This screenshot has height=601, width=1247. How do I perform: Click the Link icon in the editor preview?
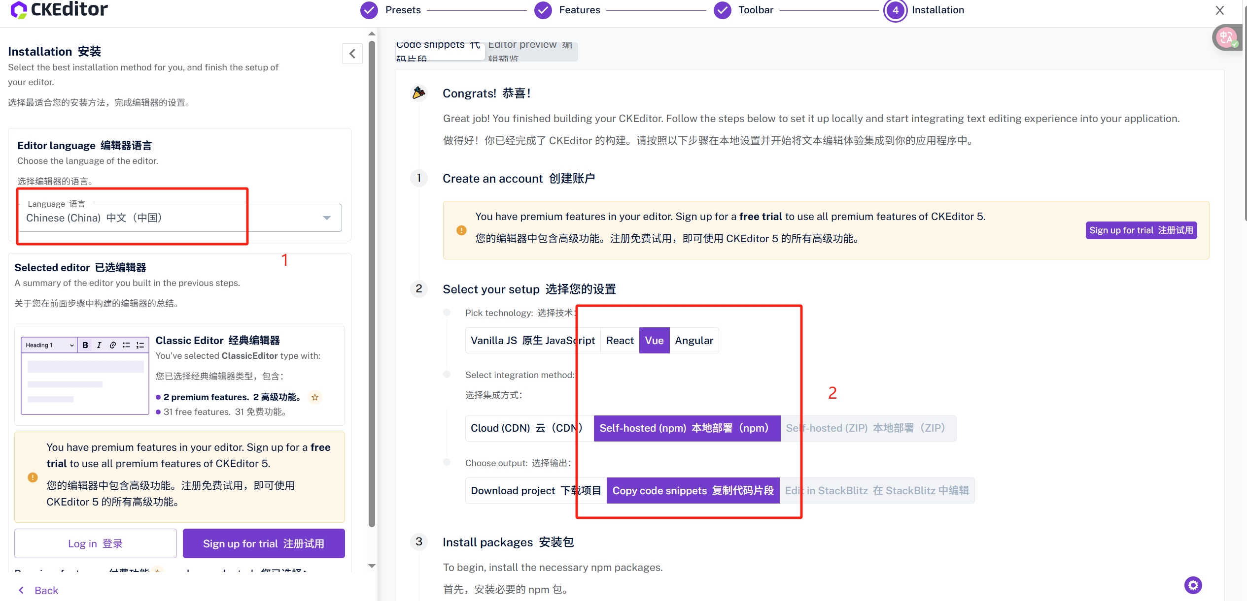pos(112,345)
